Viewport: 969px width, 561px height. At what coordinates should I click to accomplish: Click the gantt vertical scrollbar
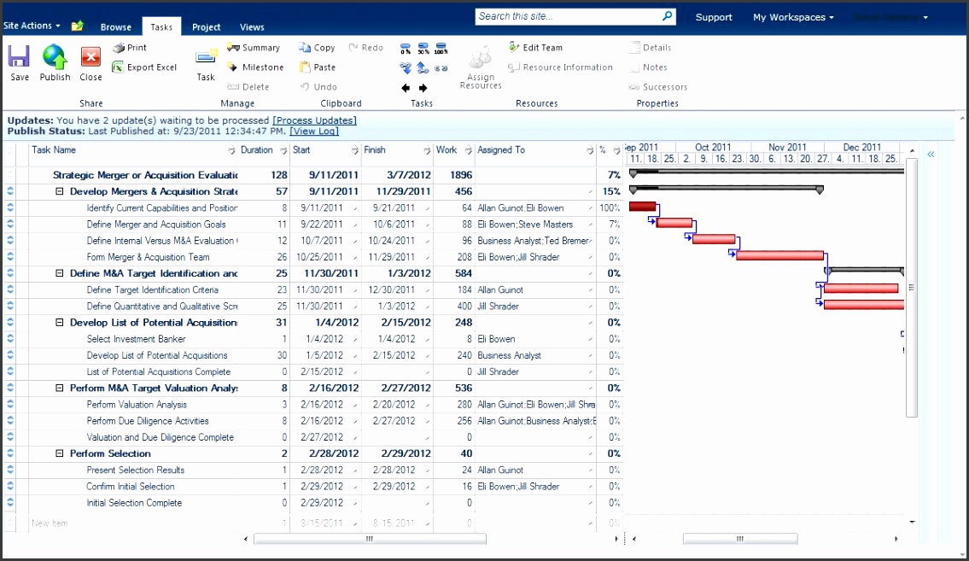coord(912,287)
